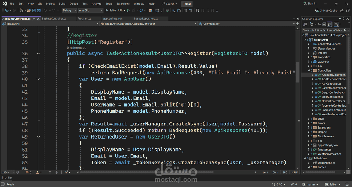Close the AccountsController.cs tab
Screen dimensions: 352x187
pos(38,19)
